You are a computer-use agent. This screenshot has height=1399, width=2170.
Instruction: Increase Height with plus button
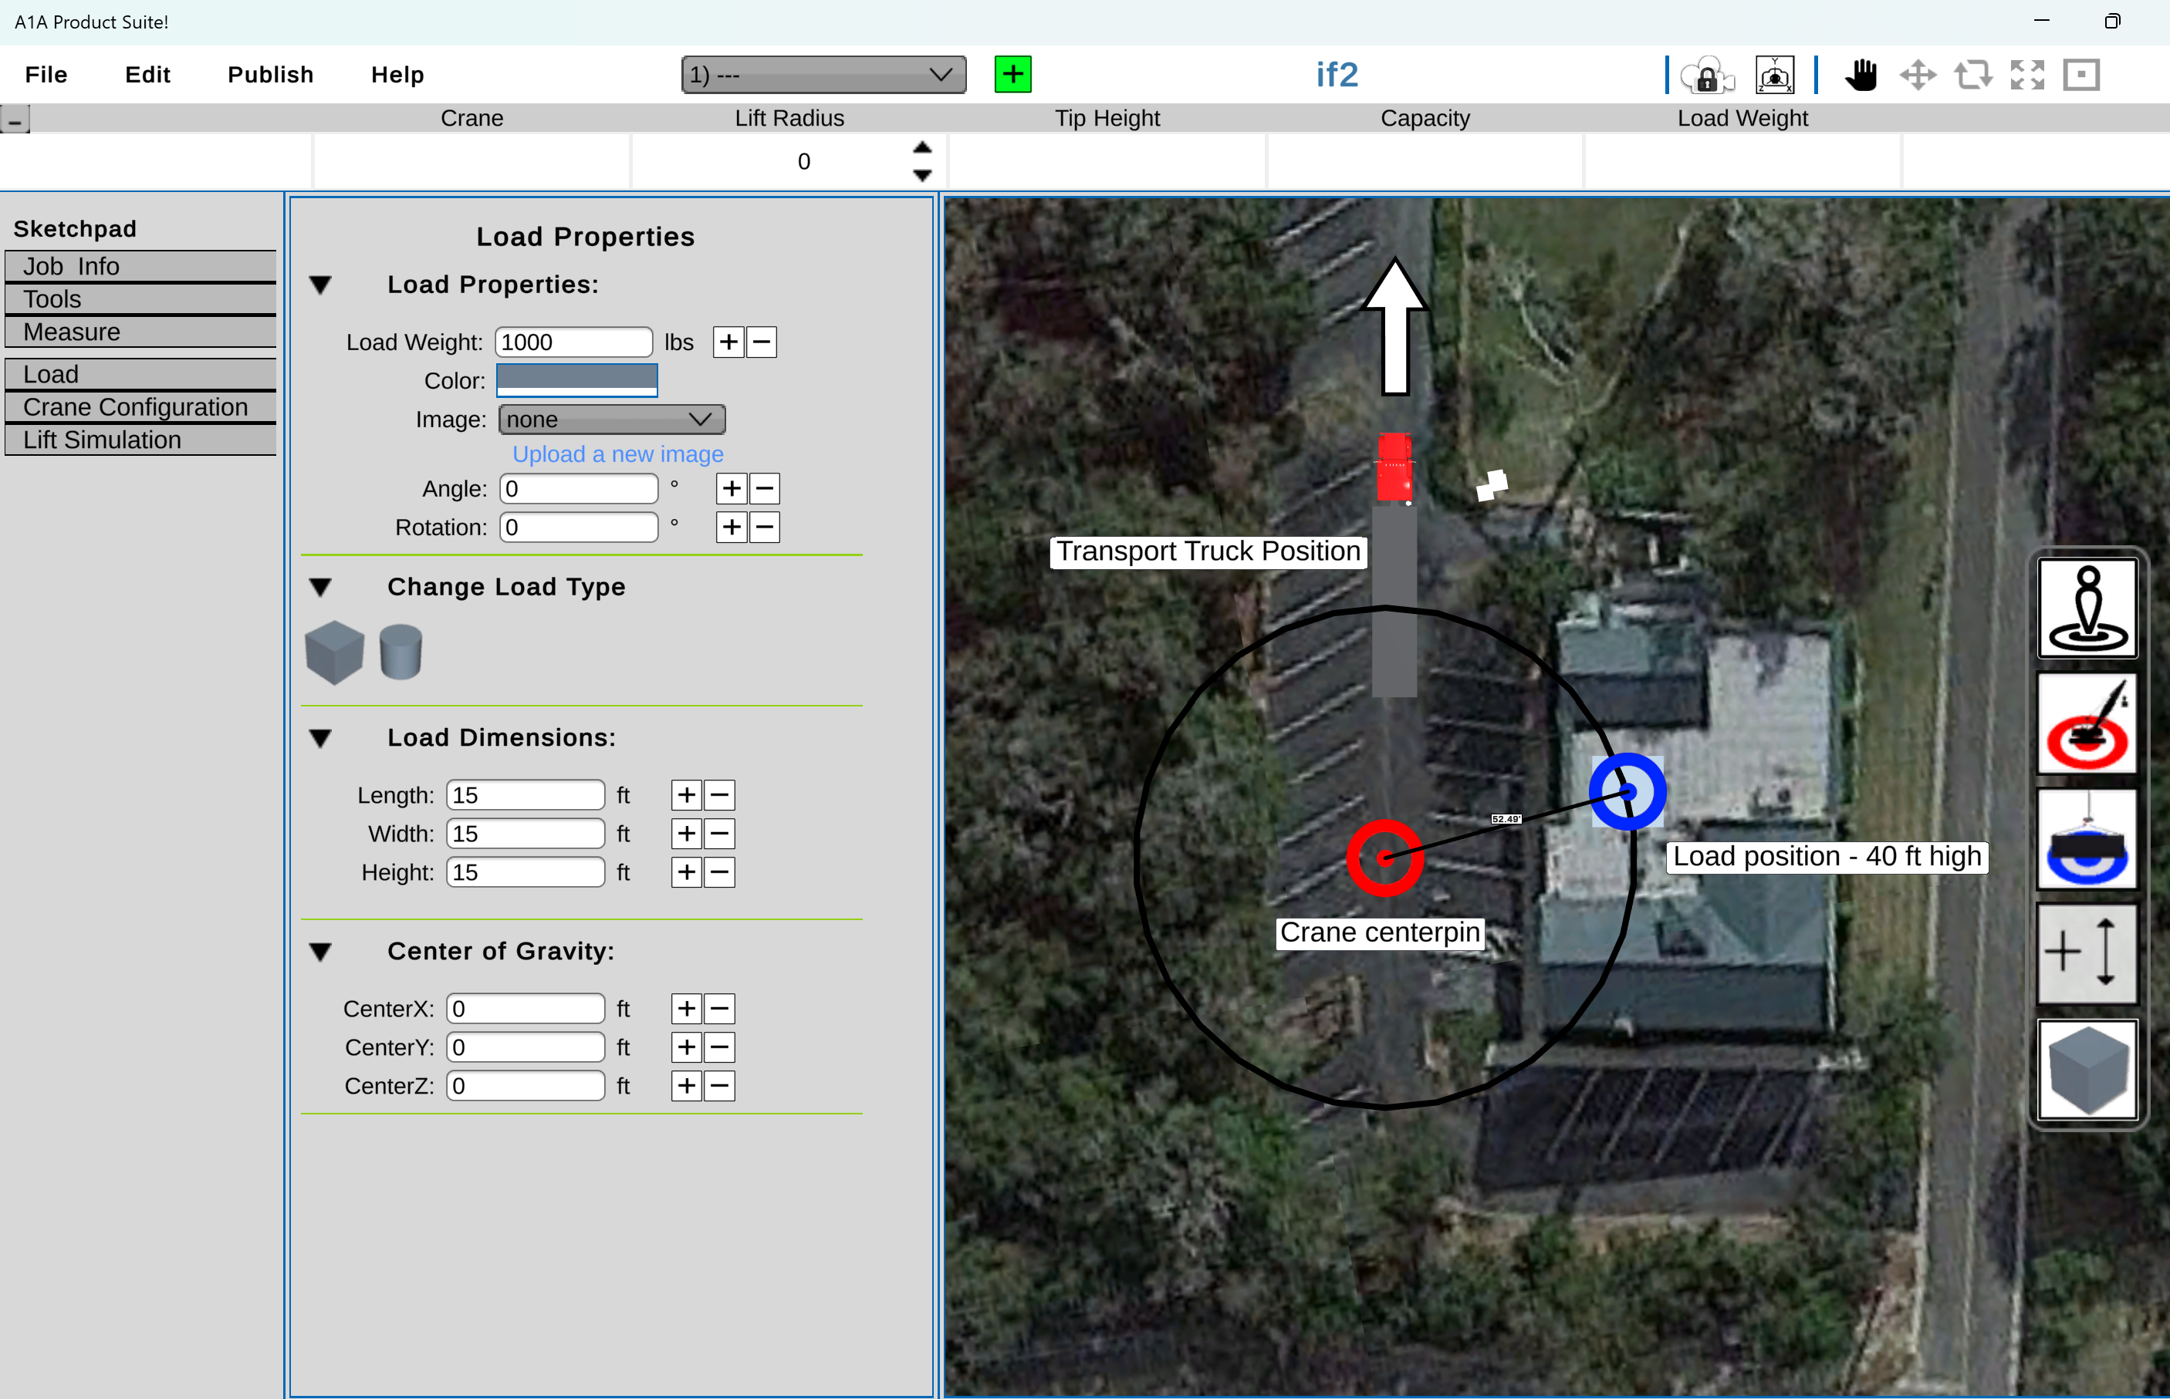pyautogui.click(x=687, y=872)
